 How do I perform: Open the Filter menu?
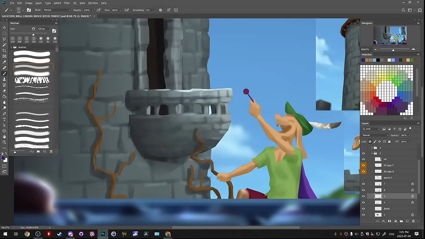coord(67,3)
